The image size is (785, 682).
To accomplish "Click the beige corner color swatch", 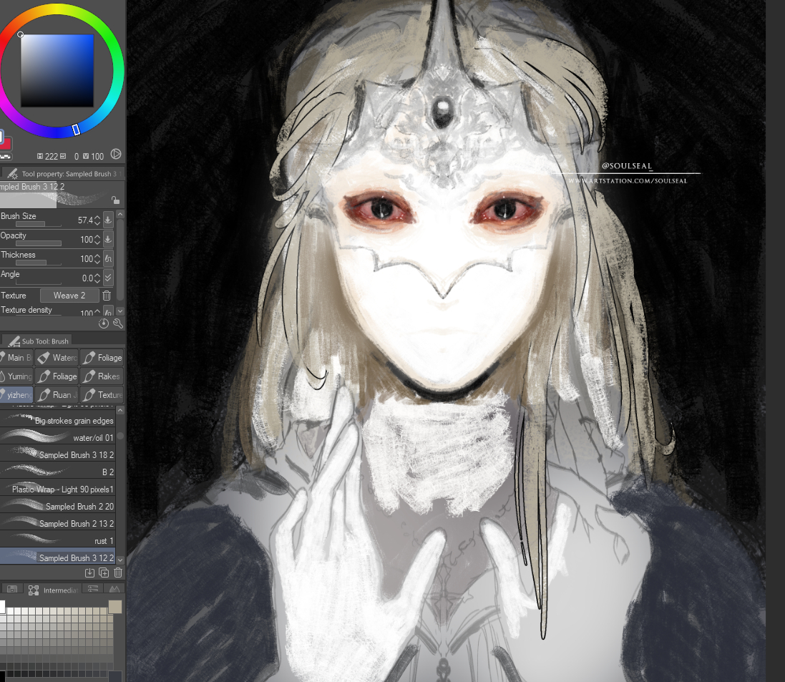I will coord(114,607).
